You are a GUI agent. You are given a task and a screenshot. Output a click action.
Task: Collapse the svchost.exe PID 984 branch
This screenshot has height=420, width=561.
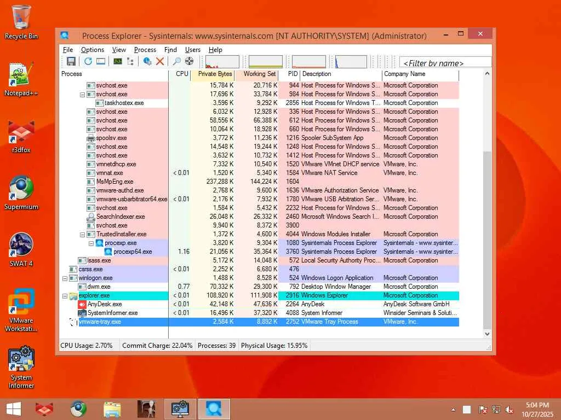pyautogui.click(x=82, y=95)
